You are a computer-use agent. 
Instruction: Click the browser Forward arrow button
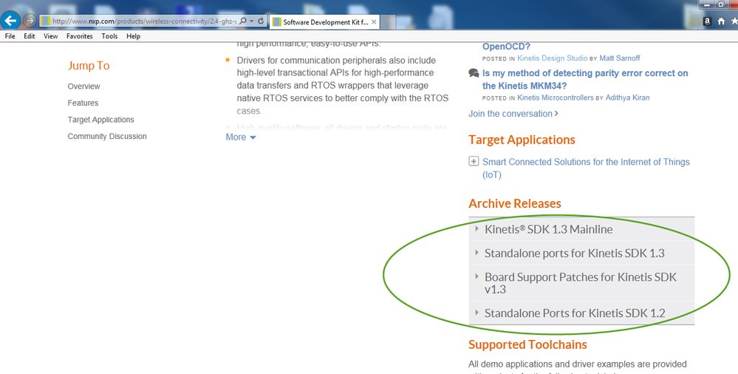[30, 21]
